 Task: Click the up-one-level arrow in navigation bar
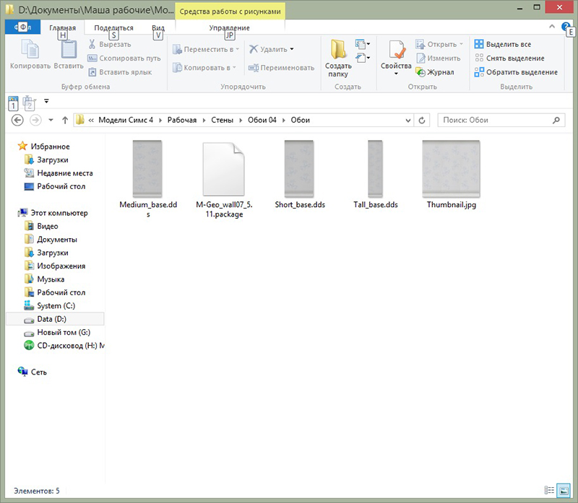(x=65, y=120)
